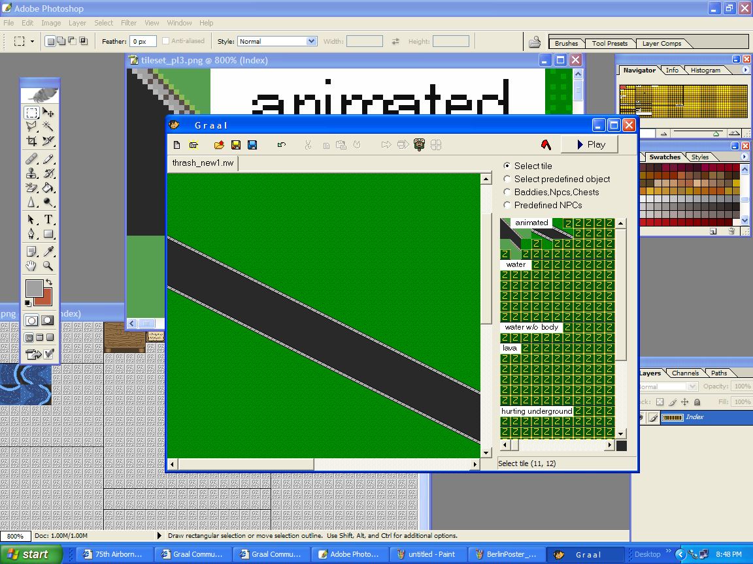This screenshot has height=564, width=753.
Task: Select the 'Select predefined object' radio option
Action: [x=507, y=179]
